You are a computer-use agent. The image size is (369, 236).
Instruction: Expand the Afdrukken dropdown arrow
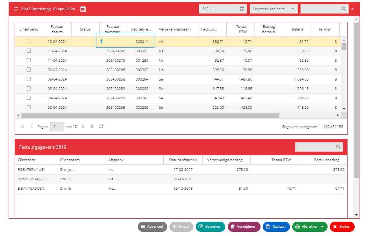322,226
